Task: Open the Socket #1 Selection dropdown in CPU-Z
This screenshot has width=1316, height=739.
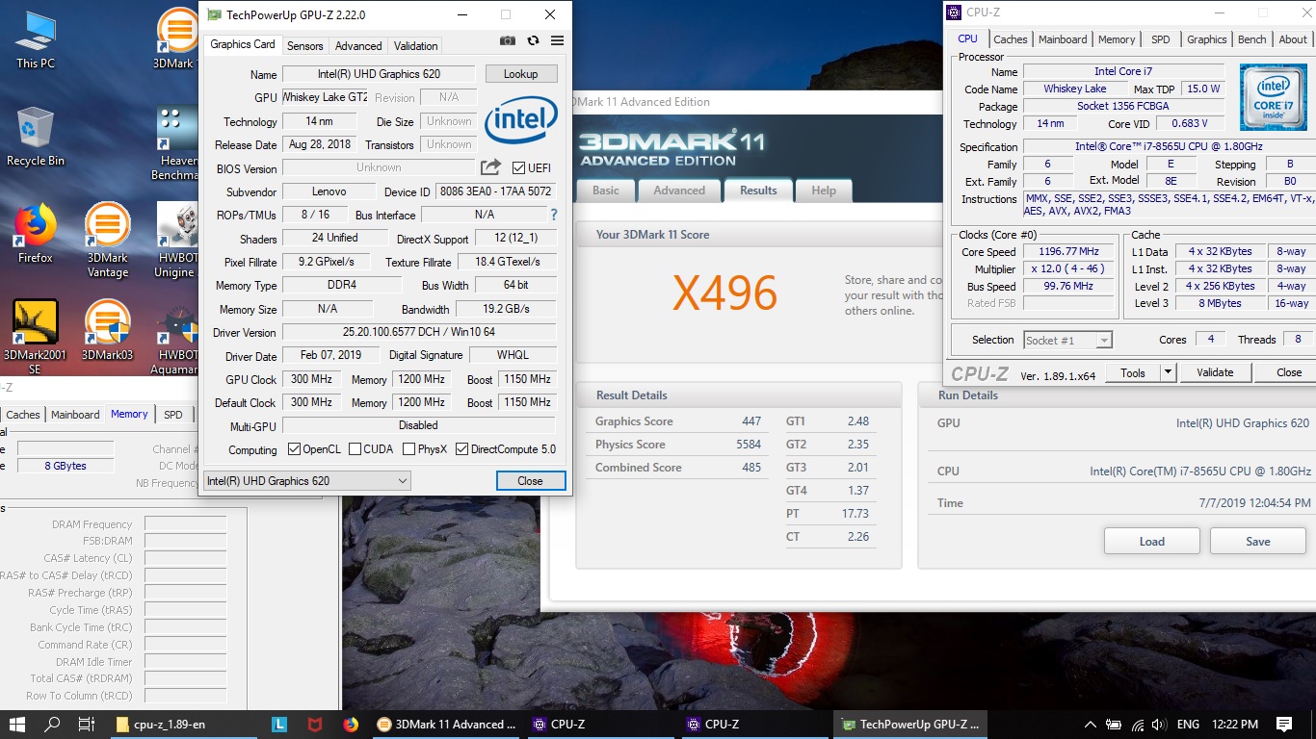Action: pos(1067,340)
